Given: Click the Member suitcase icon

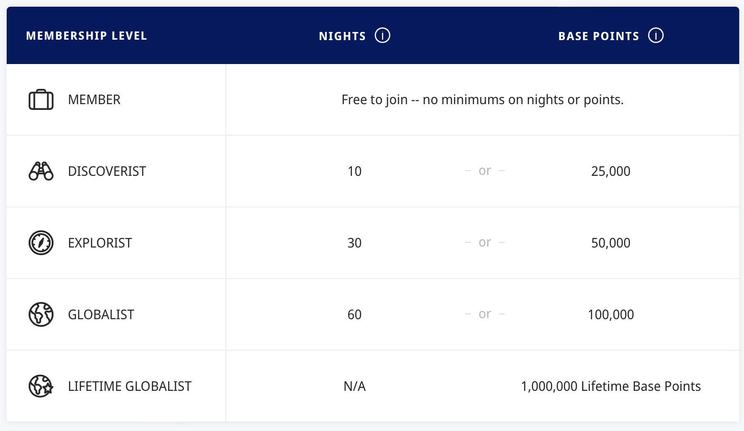Looking at the screenshot, I should [x=41, y=99].
